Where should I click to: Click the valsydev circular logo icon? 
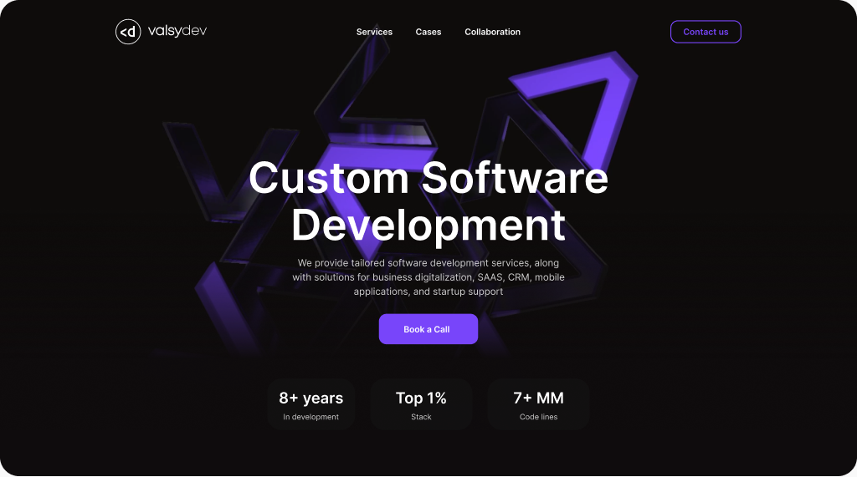(x=128, y=32)
